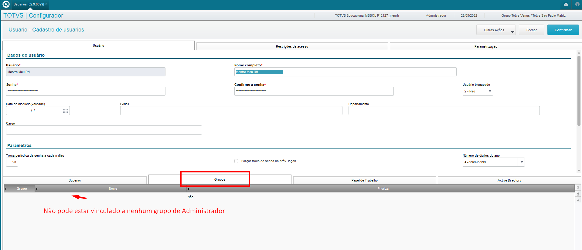Click the E-mail input field
Screen dimensions: 582x250
[x=231, y=111]
